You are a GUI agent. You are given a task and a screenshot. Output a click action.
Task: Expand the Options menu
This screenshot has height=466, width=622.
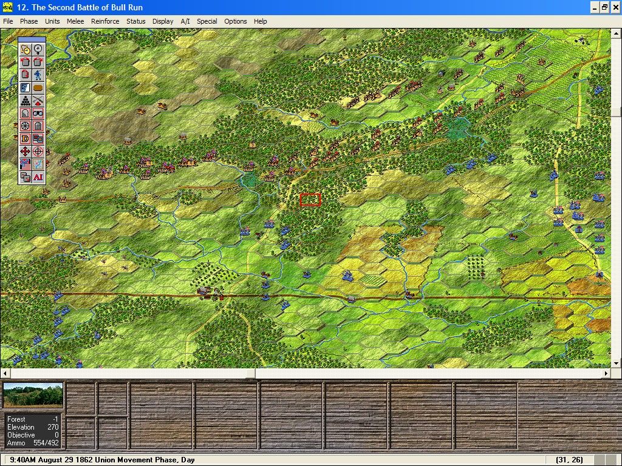tap(236, 21)
